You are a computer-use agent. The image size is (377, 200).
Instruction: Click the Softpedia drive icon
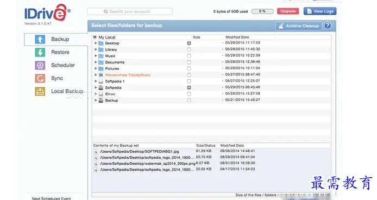(101, 88)
